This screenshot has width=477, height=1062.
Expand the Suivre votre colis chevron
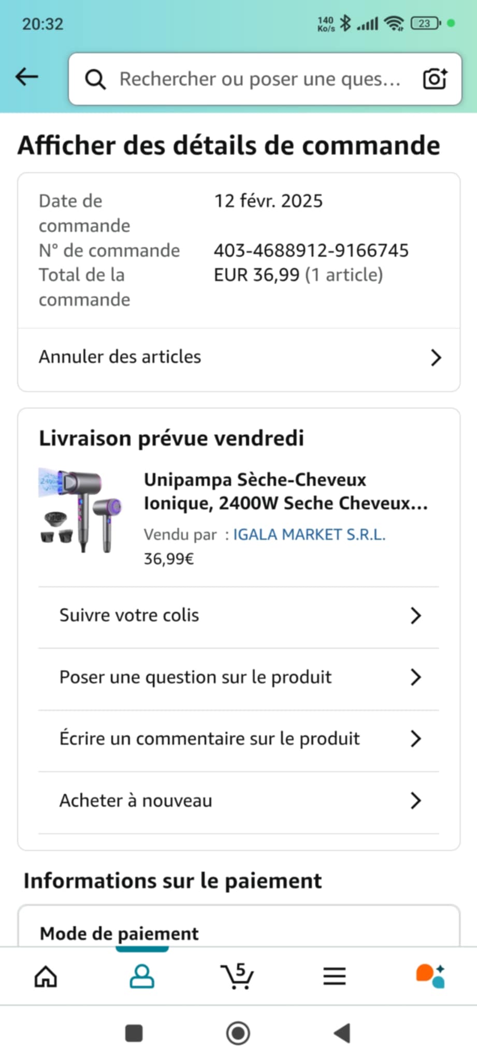click(415, 616)
